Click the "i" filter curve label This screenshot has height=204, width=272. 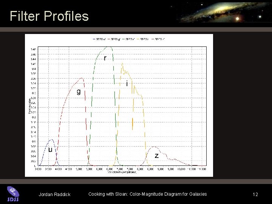127,83
